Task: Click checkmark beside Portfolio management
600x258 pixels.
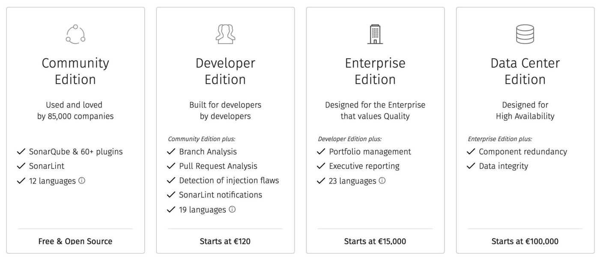Action: 321,152
